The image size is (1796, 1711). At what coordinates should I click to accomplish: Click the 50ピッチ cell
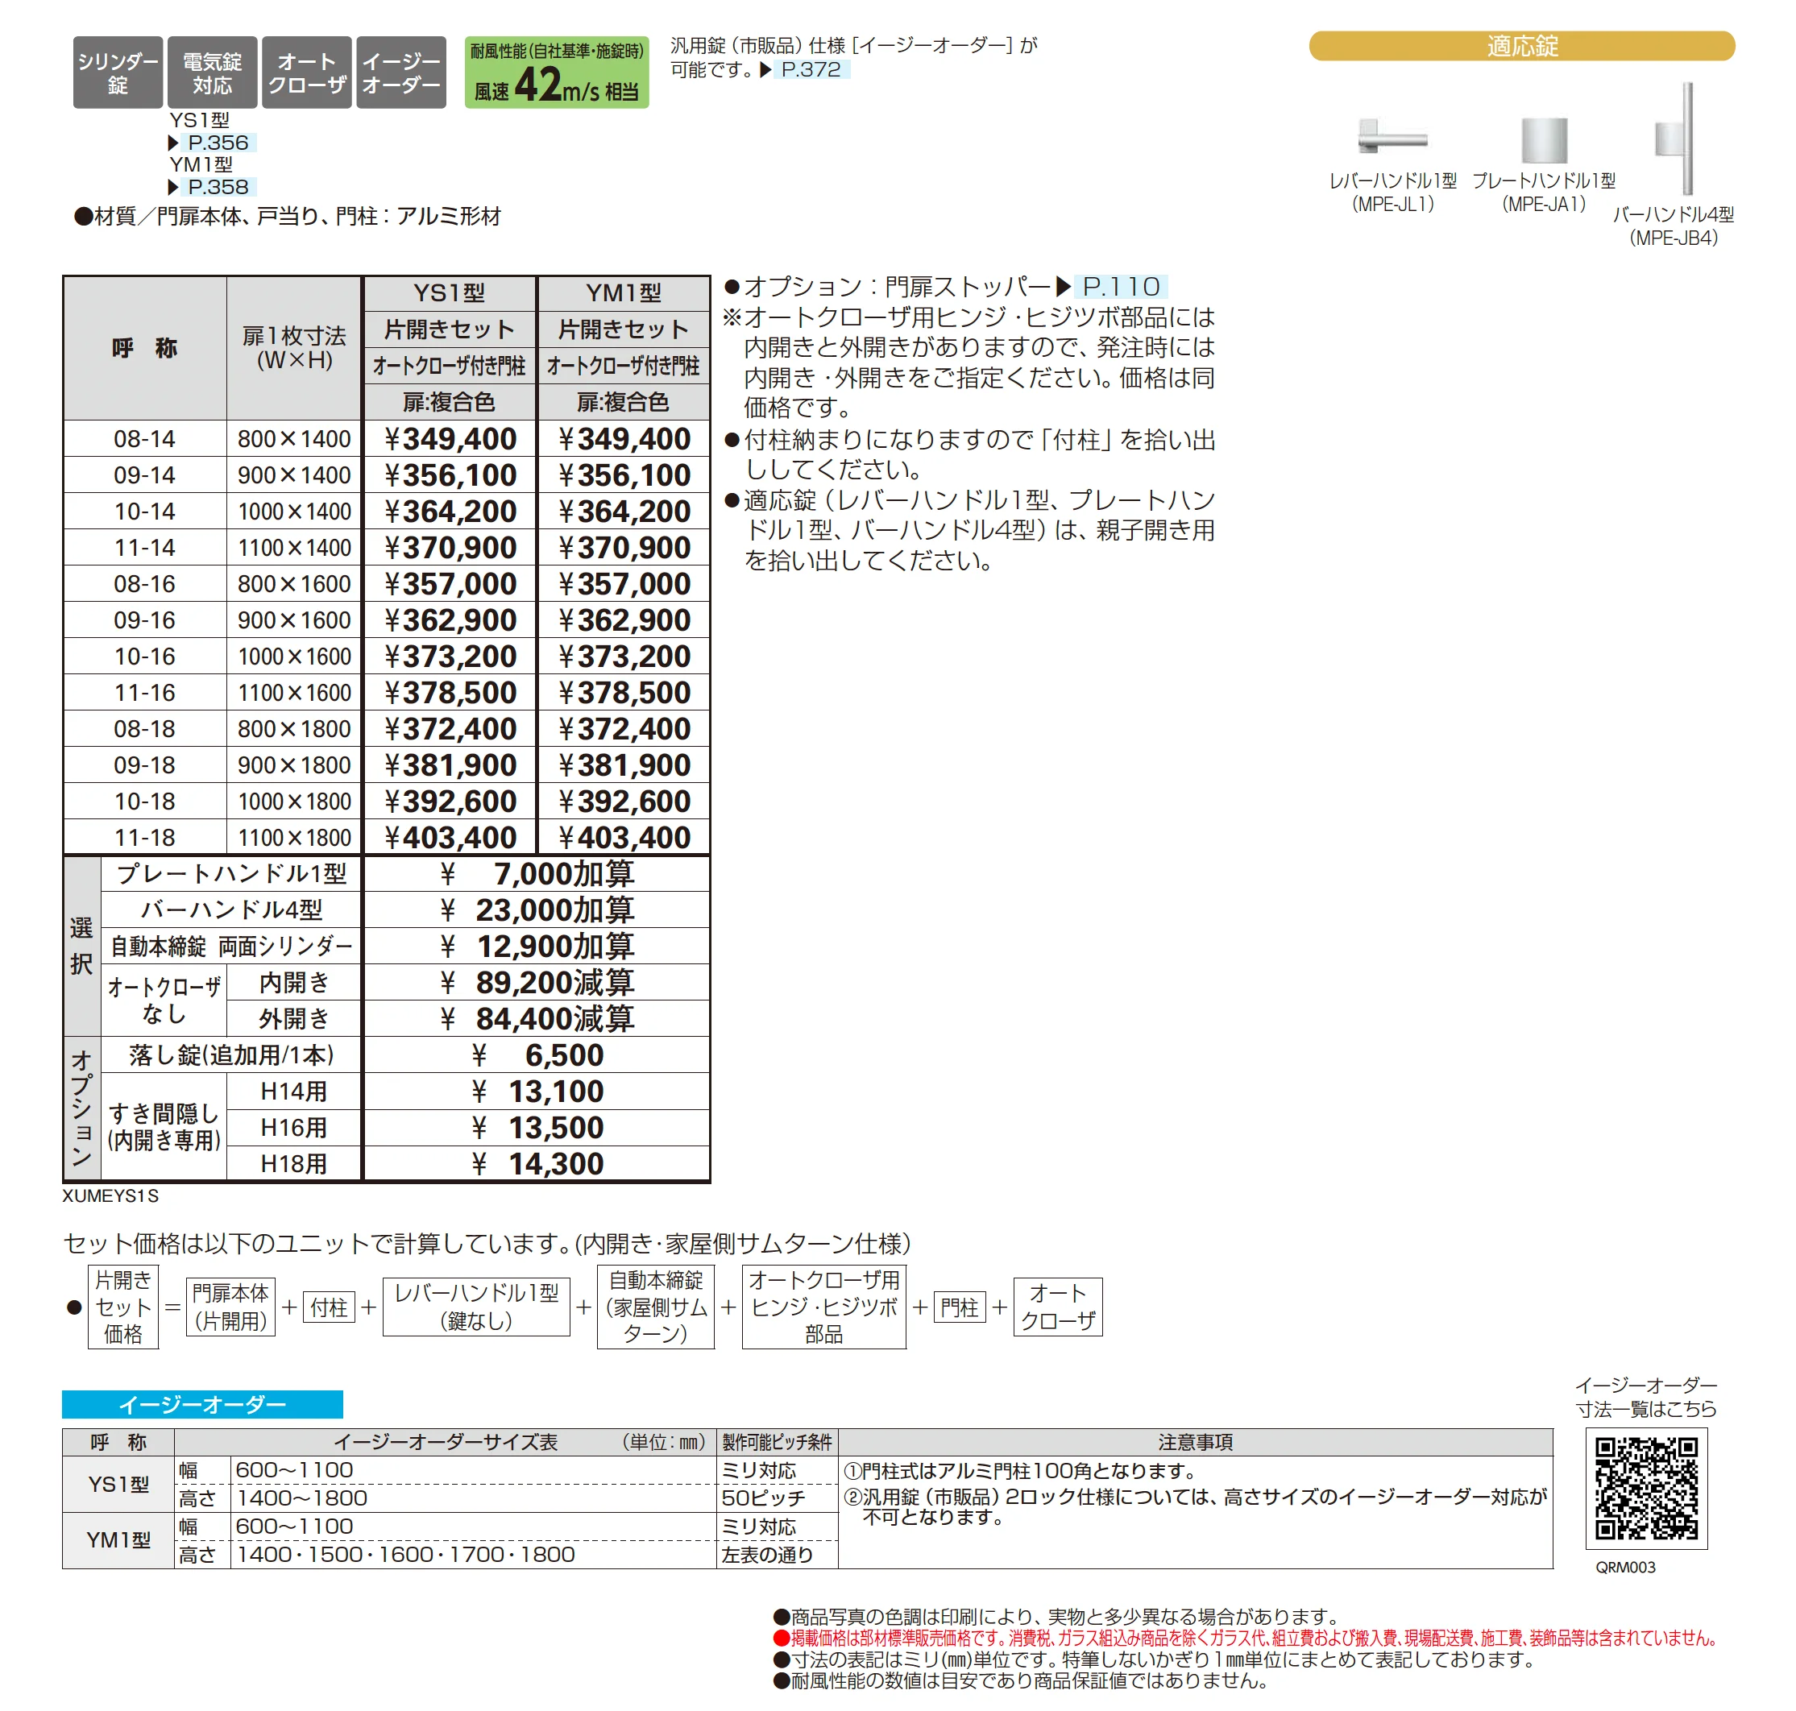coord(776,1498)
